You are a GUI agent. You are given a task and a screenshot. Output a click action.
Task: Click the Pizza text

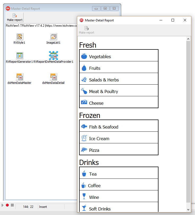[94, 150]
